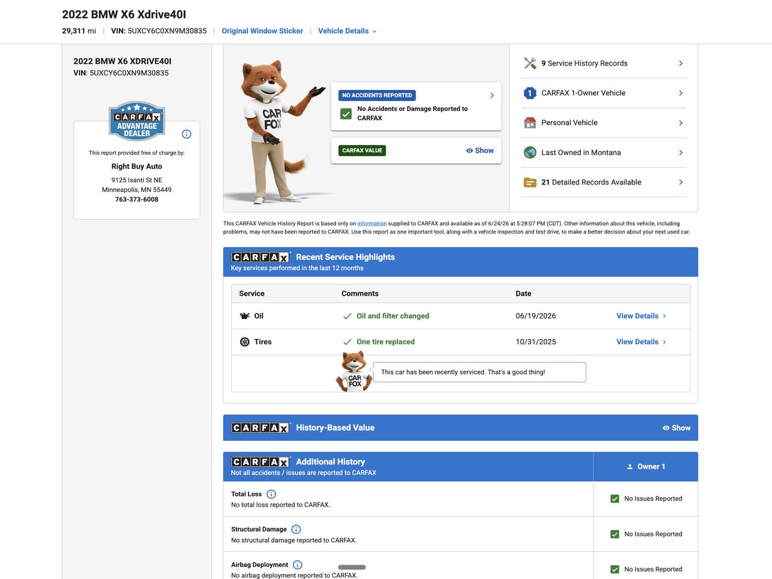Click the tire service date 10/31/2025
The image size is (772, 579).
(536, 342)
